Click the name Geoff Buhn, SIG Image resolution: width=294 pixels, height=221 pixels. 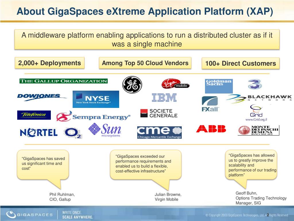click(261, 198)
